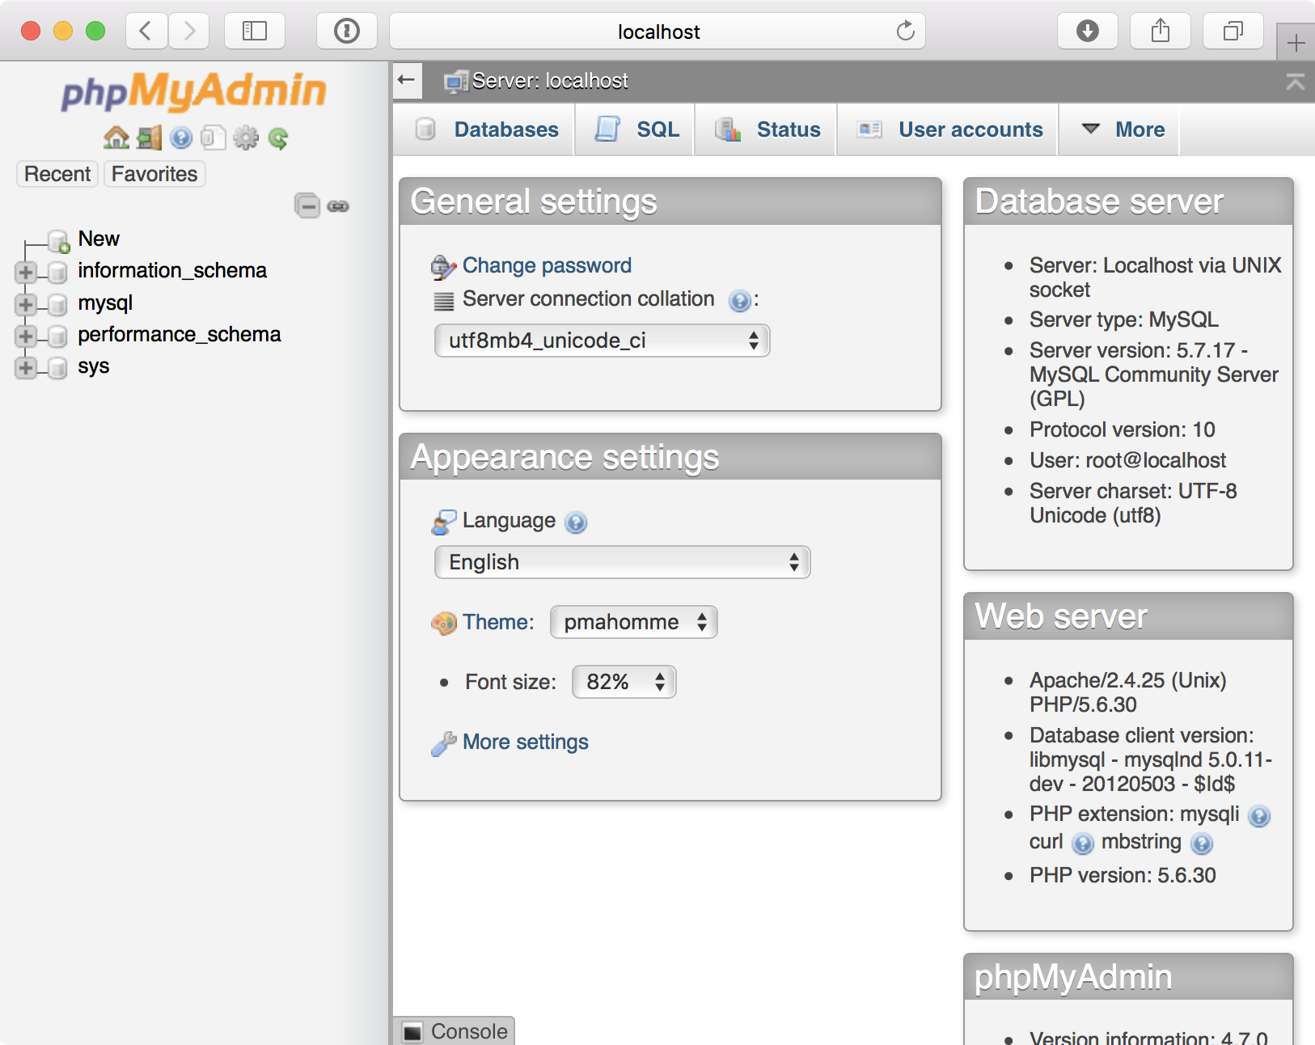The image size is (1315, 1045).
Task: Click Server: localhost breadcrumb link
Action: tap(550, 81)
